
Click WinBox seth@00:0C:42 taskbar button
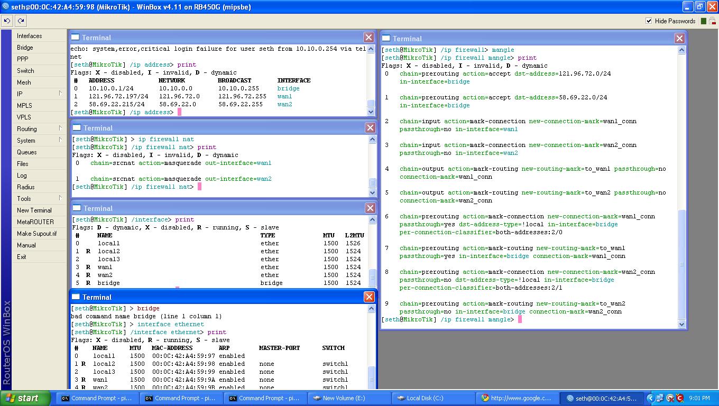pyautogui.click(x=602, y=398)
